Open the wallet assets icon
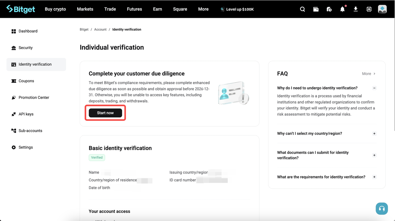 pyautogui.click(x=316, y=9)
